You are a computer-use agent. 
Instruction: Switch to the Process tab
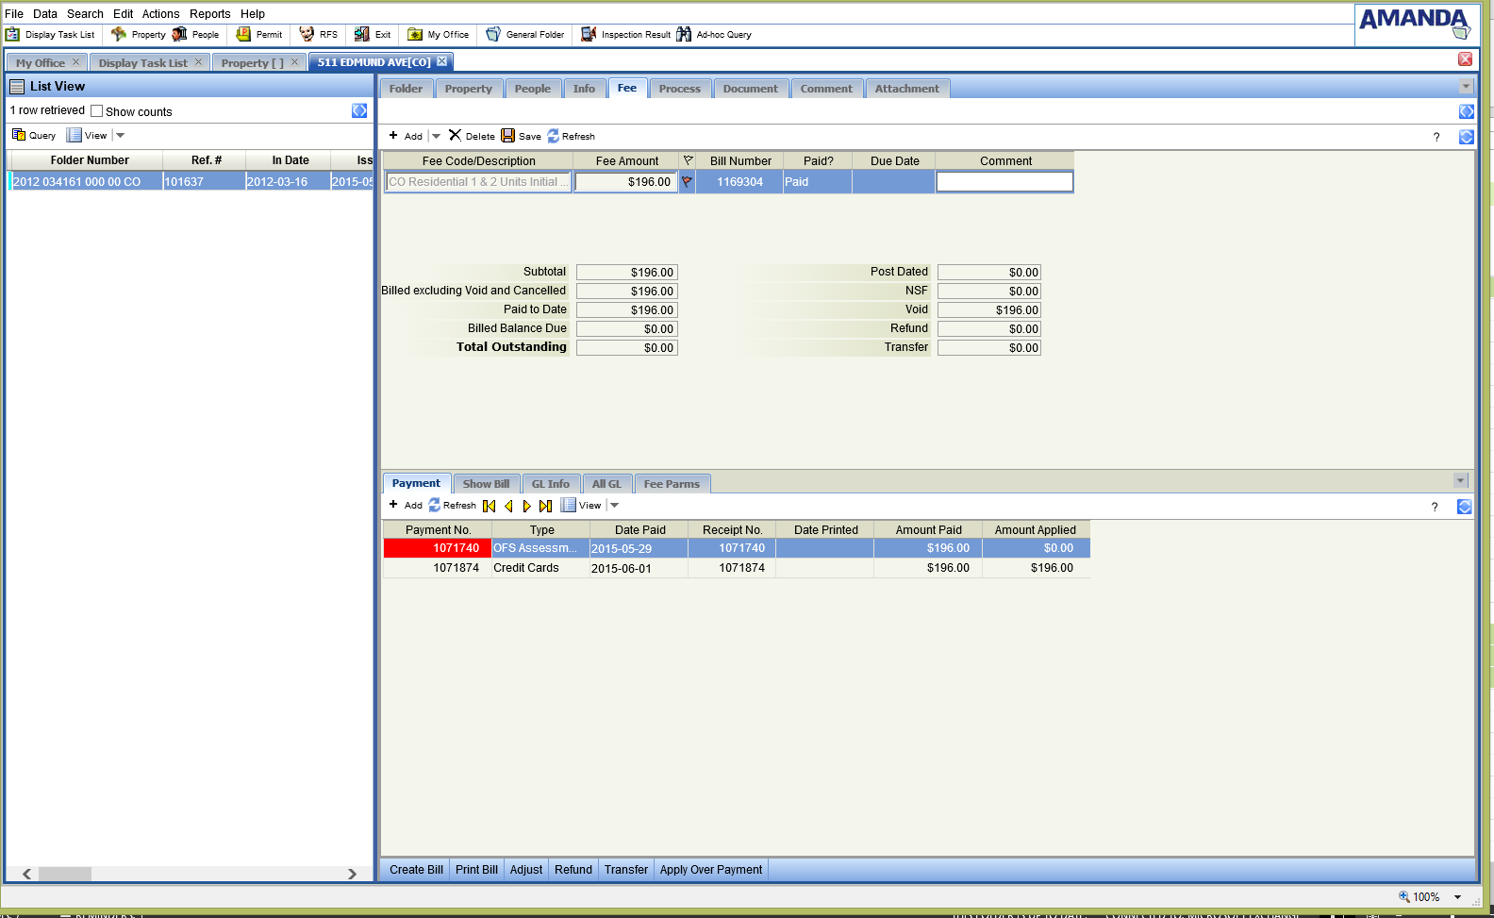[x=679, y=89]
